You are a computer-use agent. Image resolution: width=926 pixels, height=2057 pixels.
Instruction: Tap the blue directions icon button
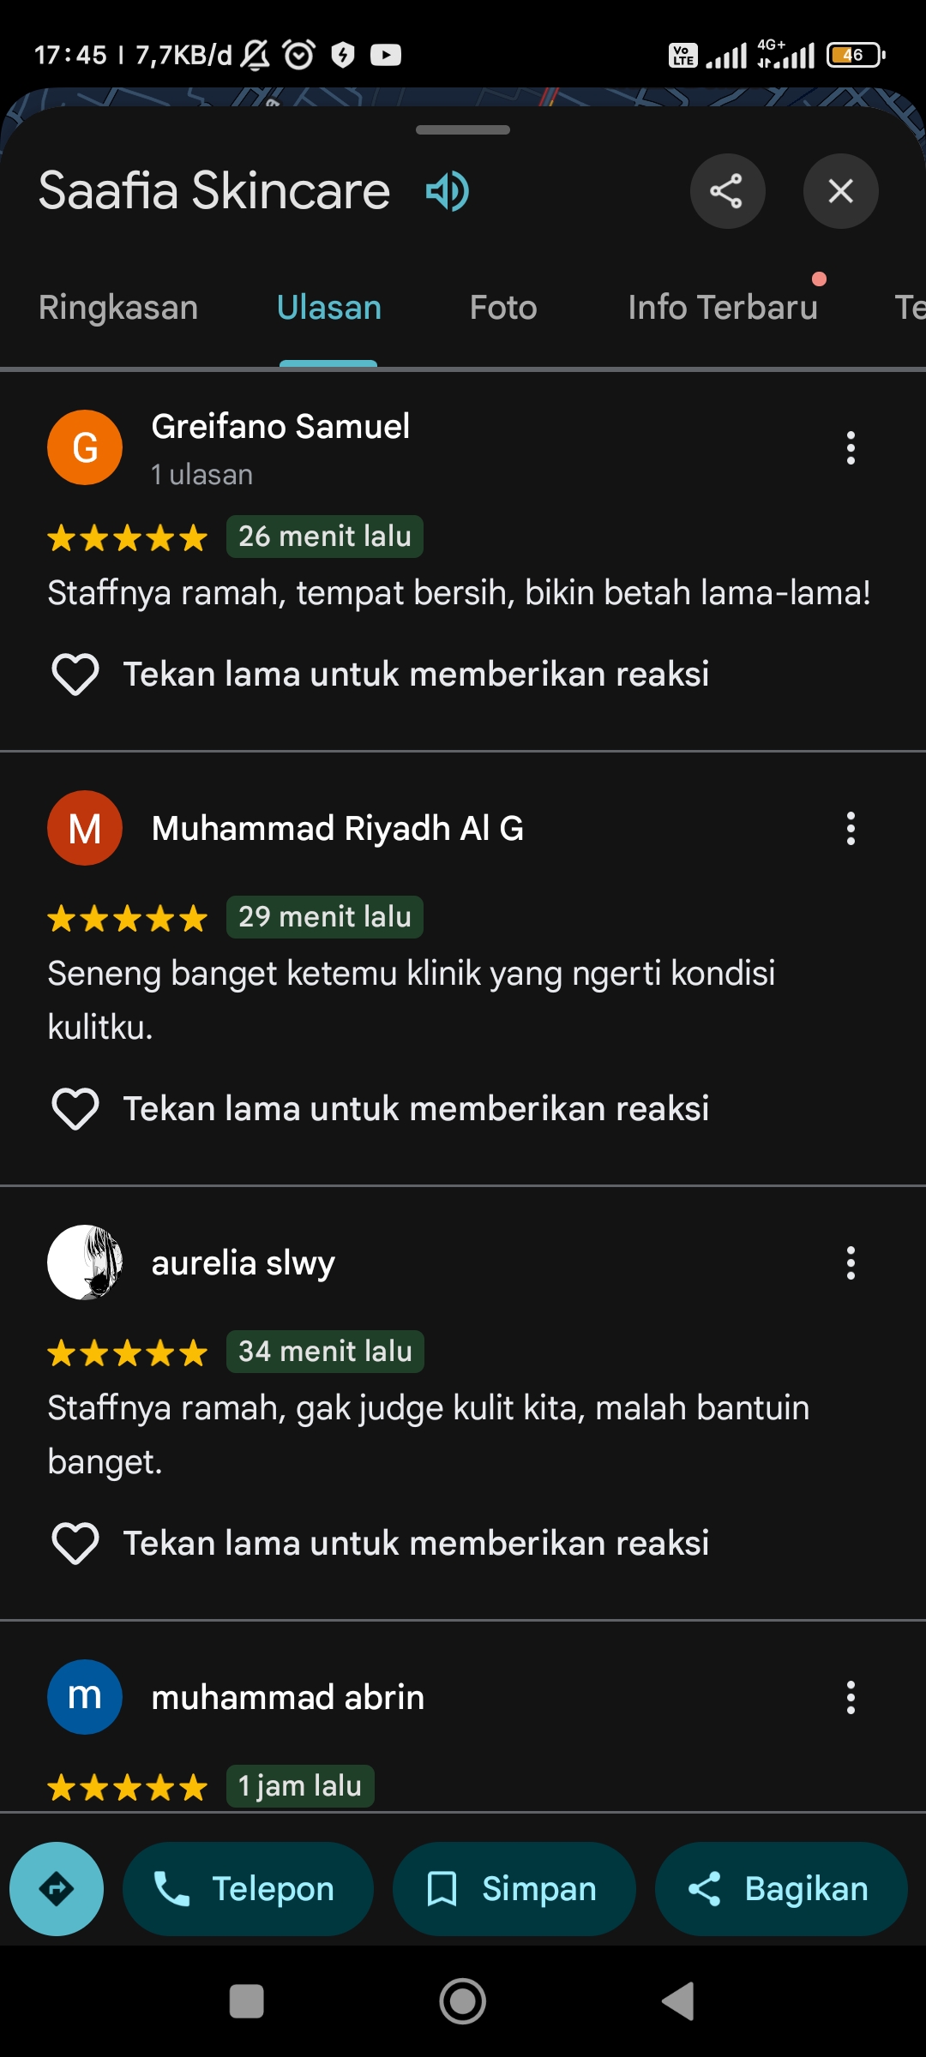(57, 1889)
